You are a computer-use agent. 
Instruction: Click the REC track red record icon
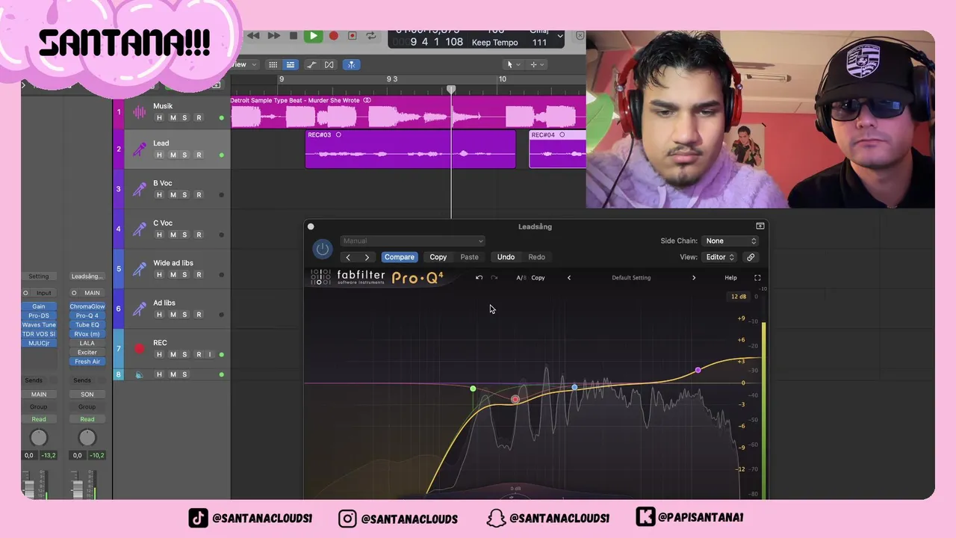(x=139, y=348)
